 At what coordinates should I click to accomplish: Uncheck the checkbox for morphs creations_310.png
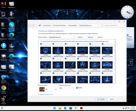pyautogui.click(x=41, y=44)
